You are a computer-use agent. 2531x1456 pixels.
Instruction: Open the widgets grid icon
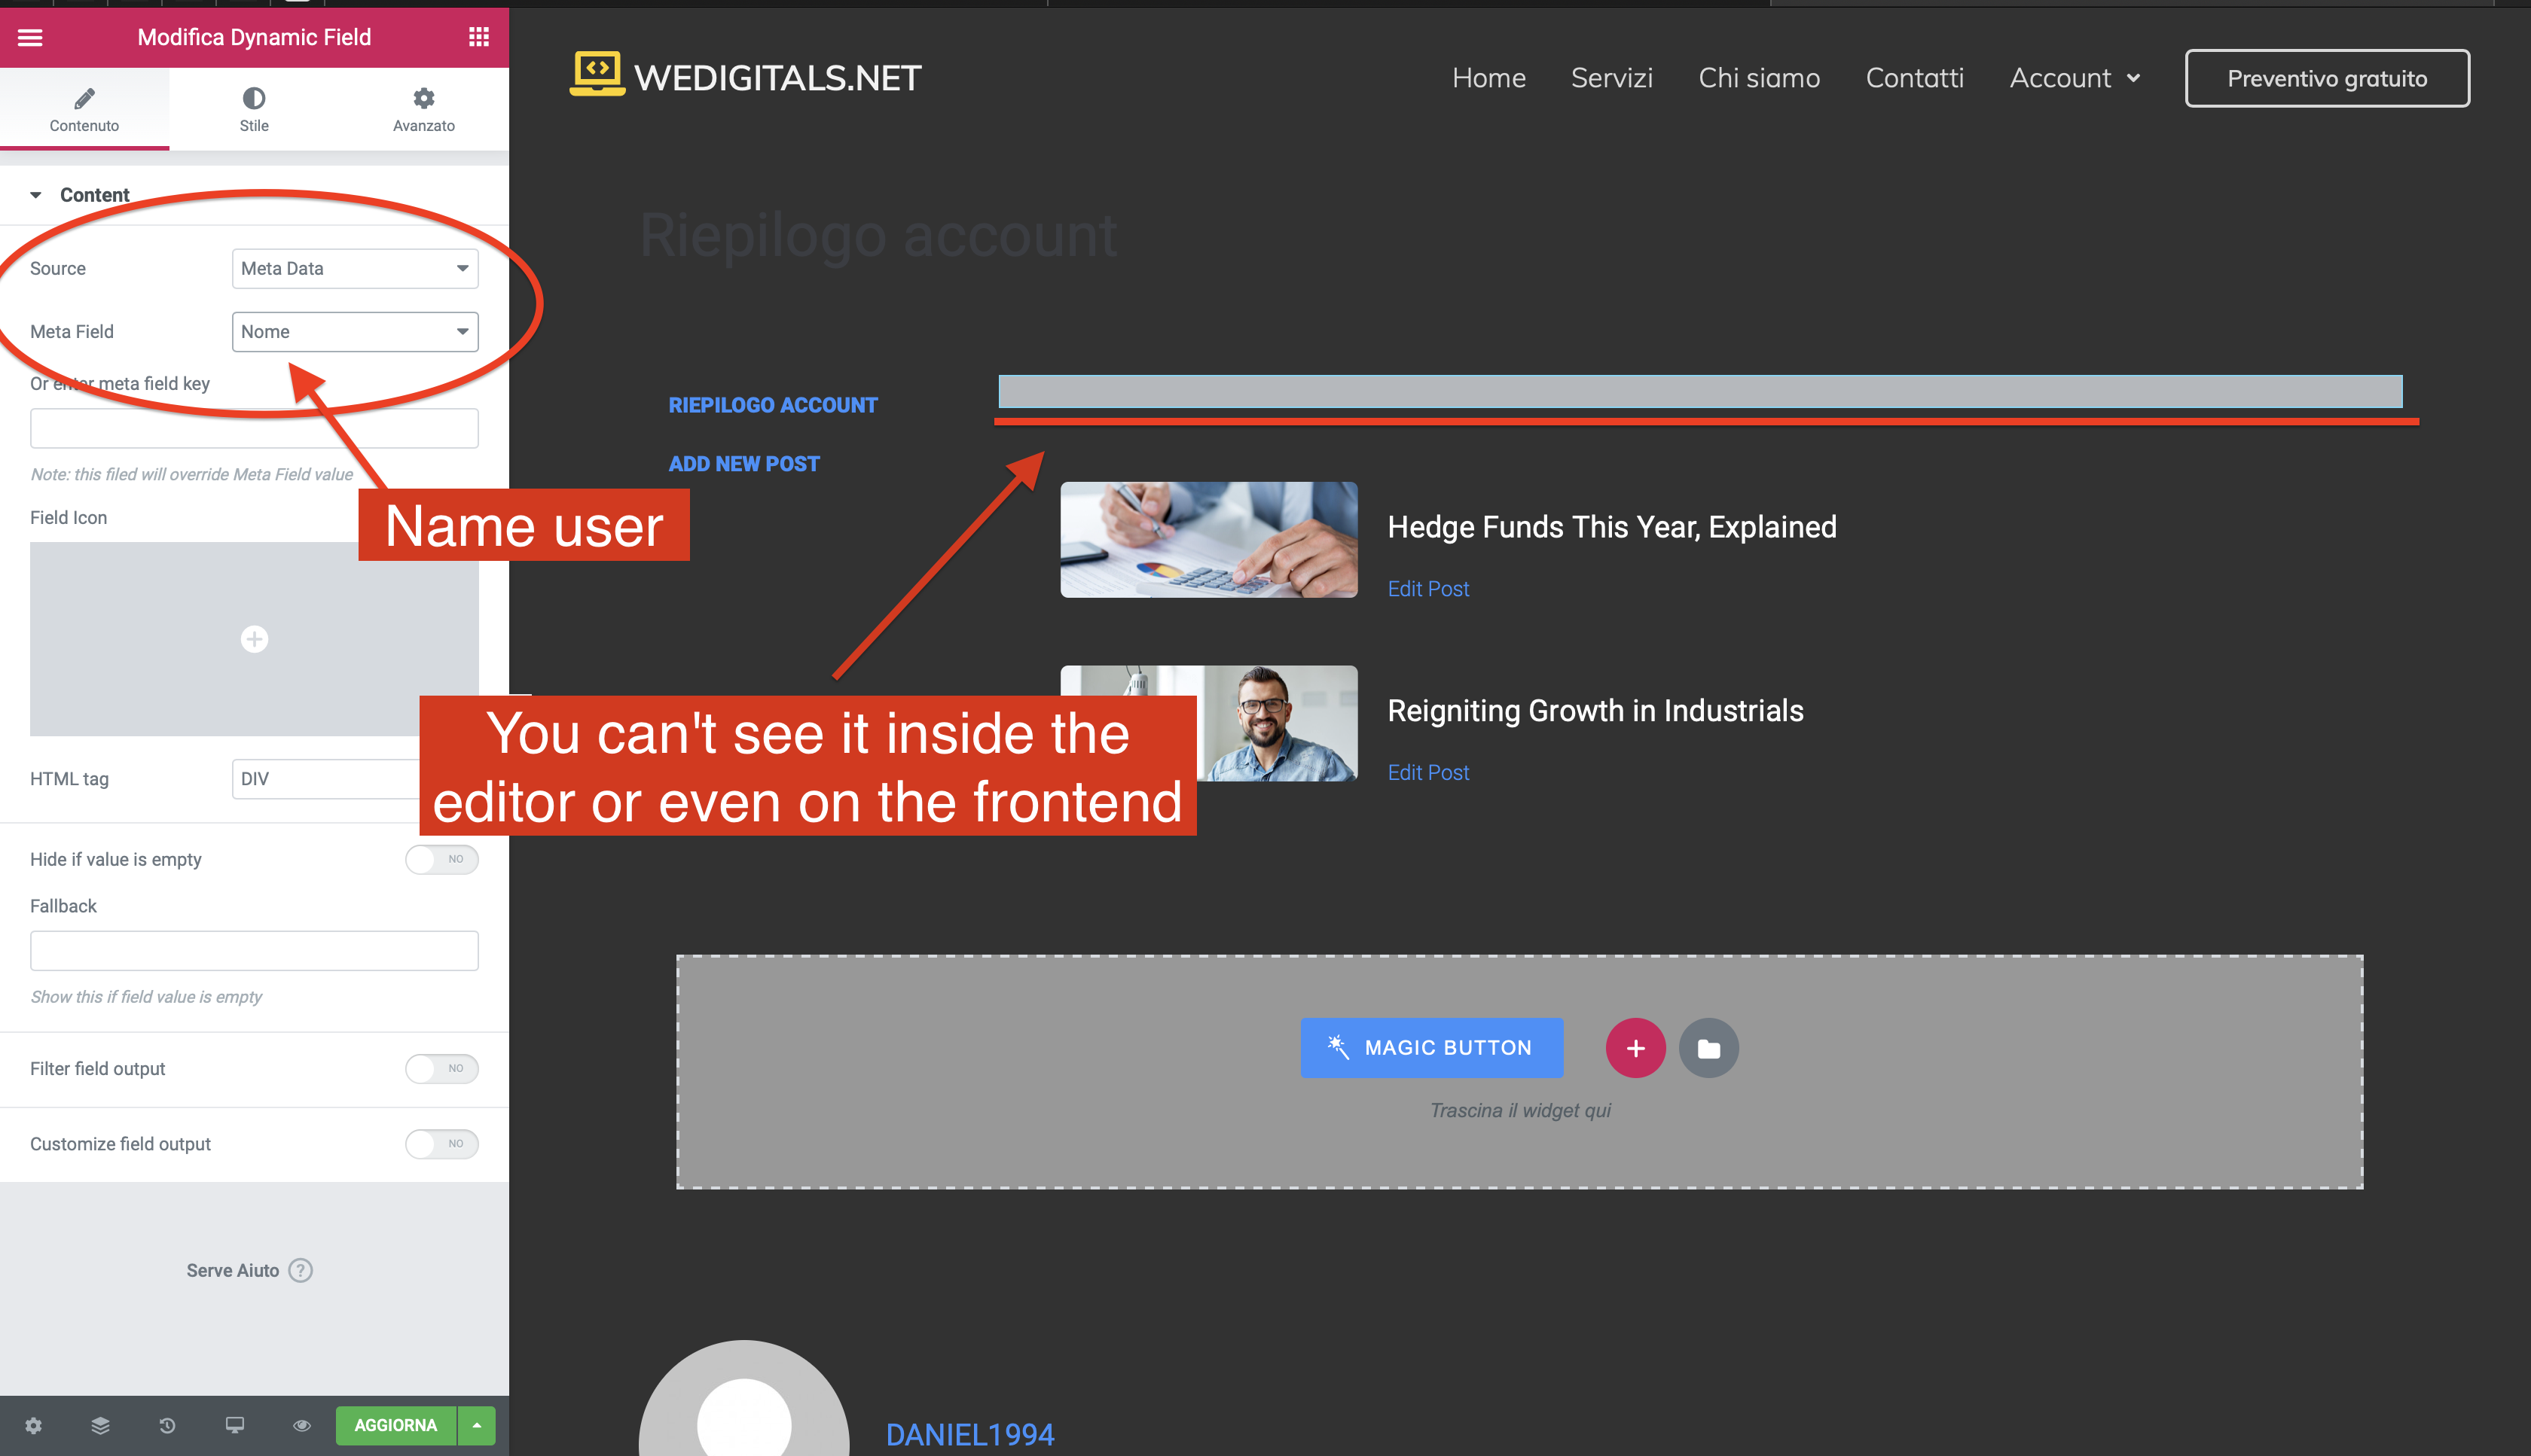click(x=478, y=37)
